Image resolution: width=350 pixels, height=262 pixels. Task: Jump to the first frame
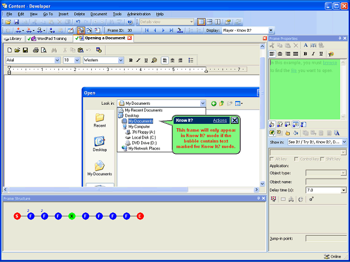tap(147, 31)
